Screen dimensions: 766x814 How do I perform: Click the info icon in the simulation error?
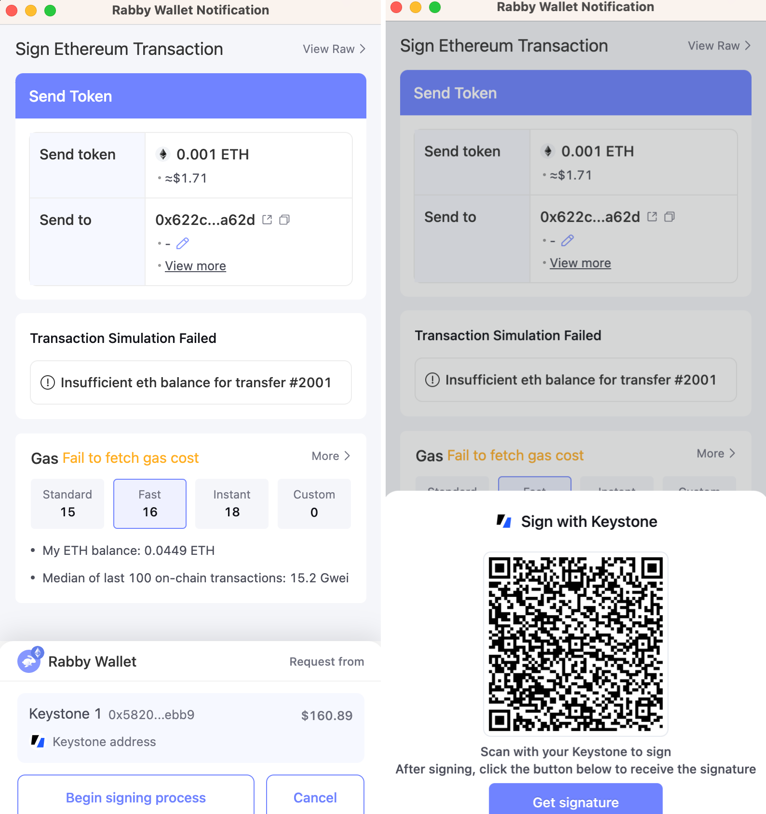click(x=48, y=382)
